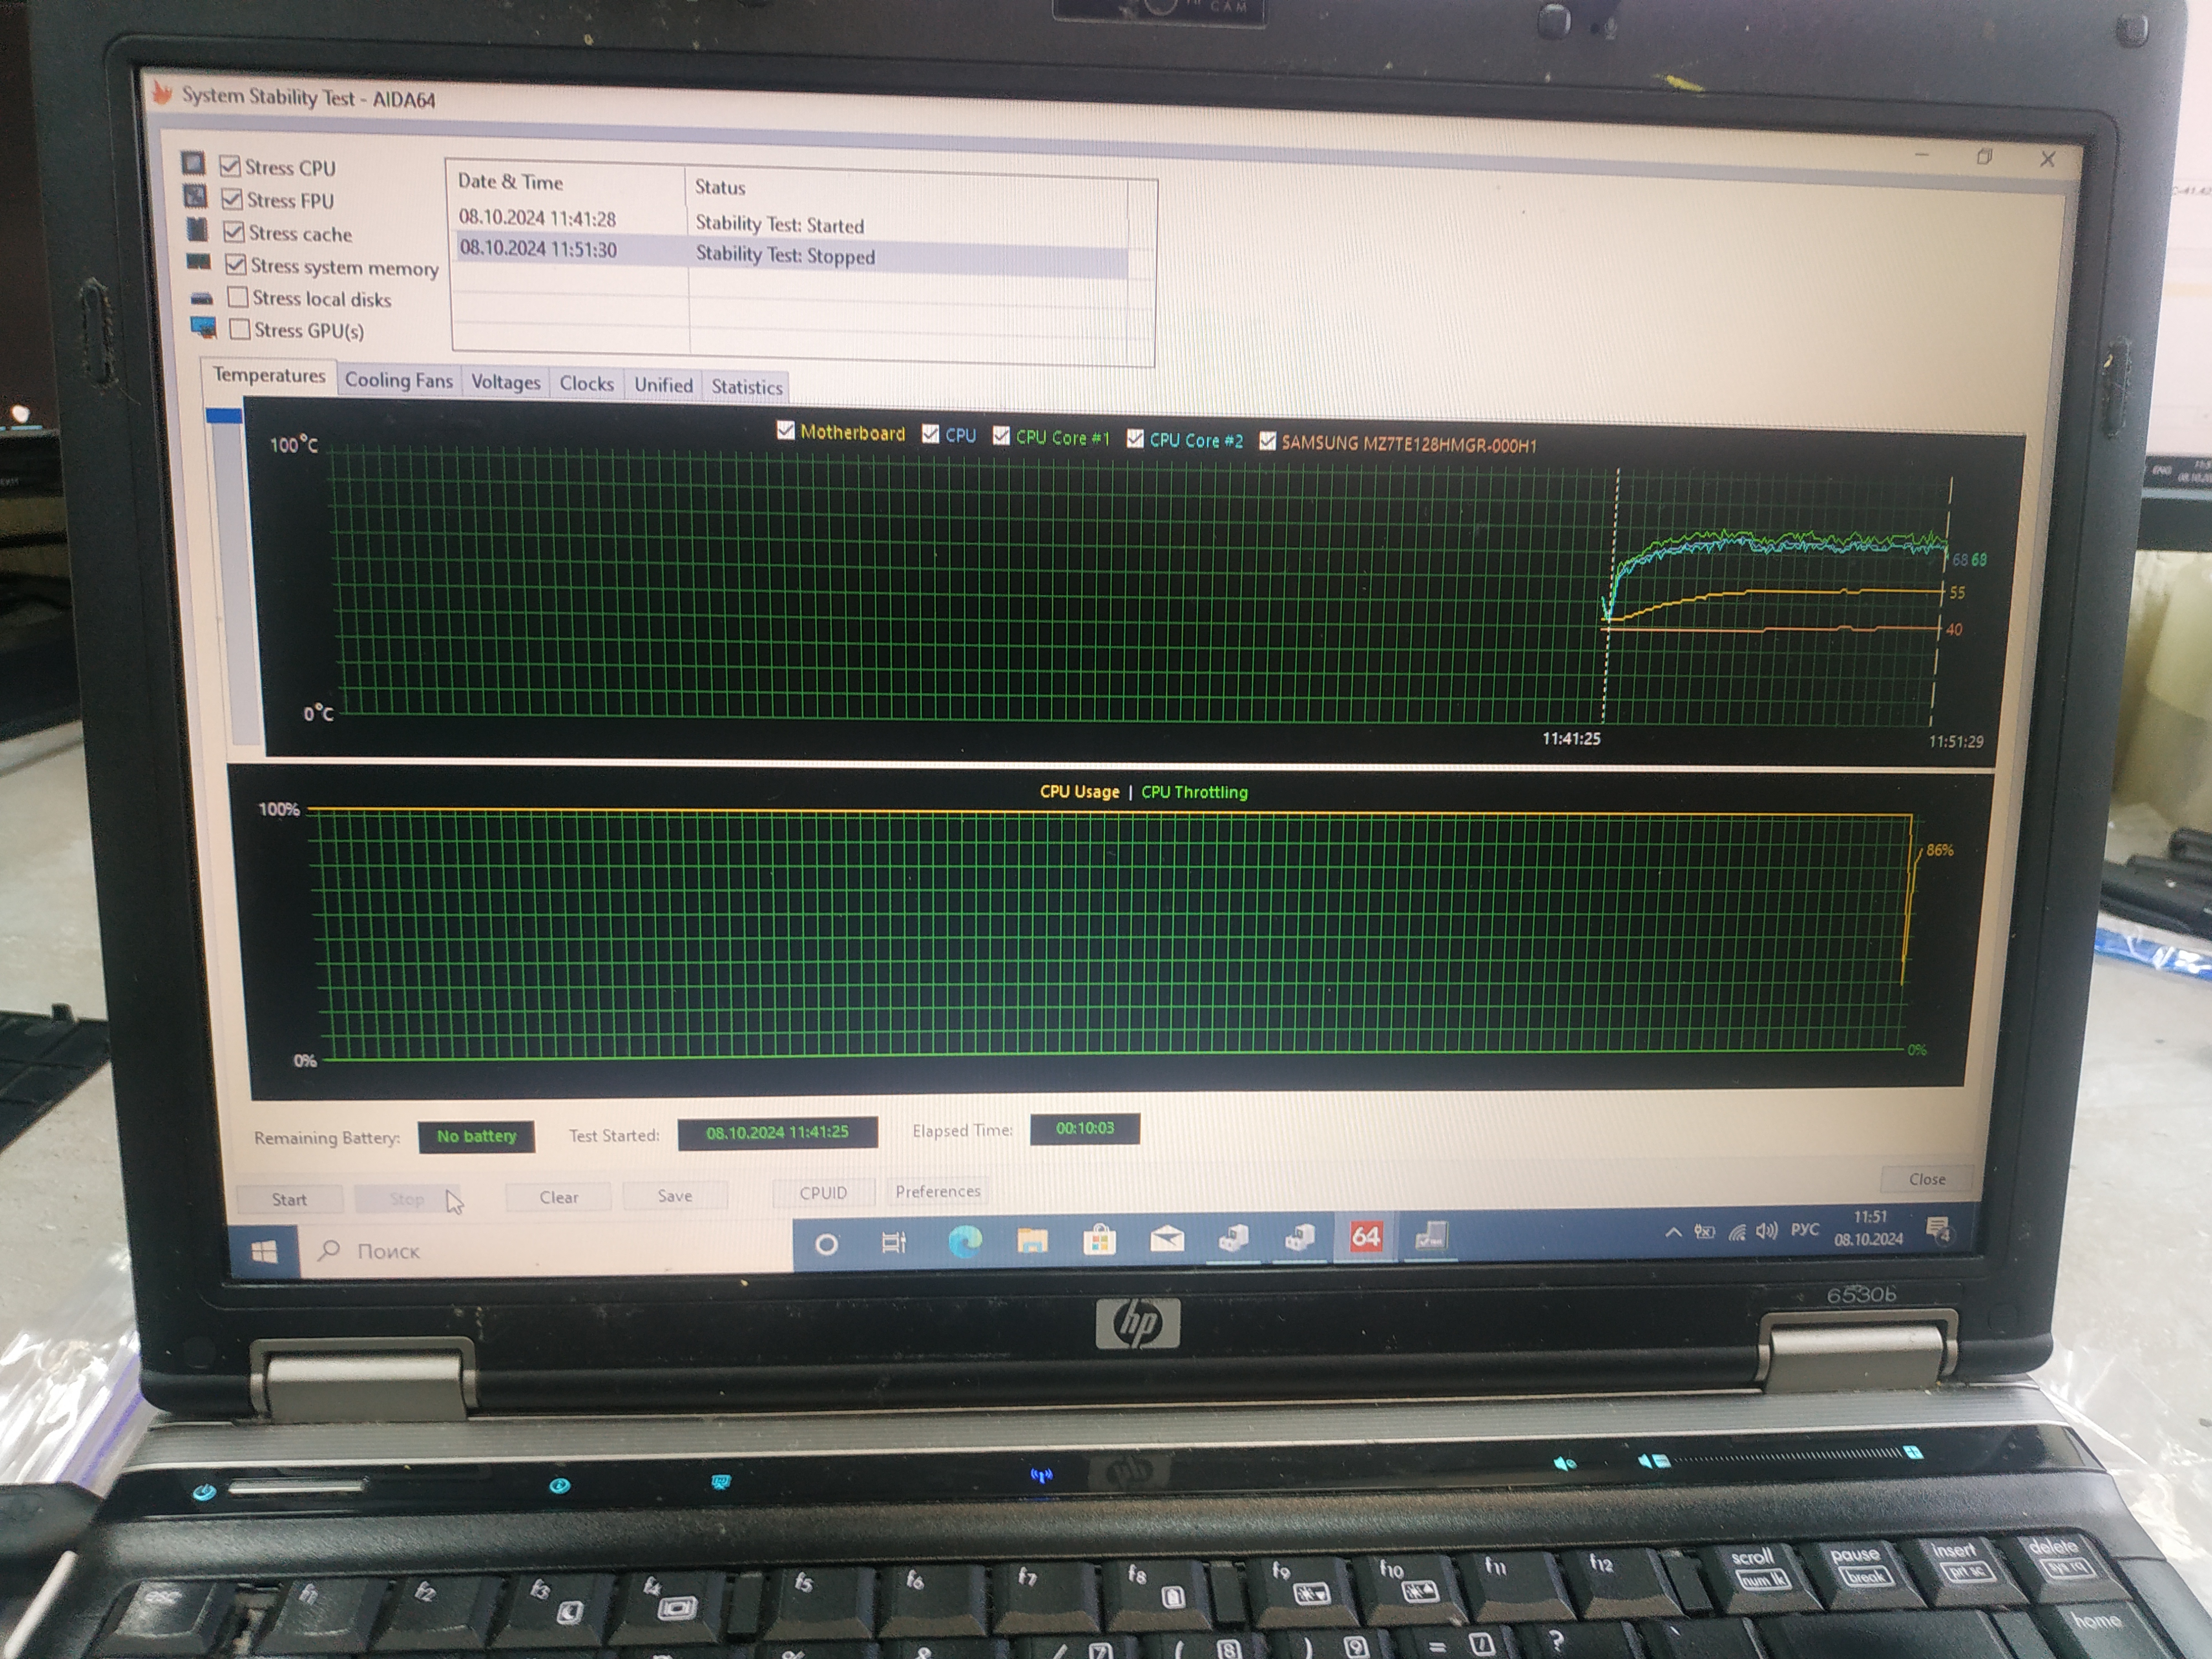Click the РУС language indicator
Screen dimensions: 2212x1659
tap(1805, 1230)
